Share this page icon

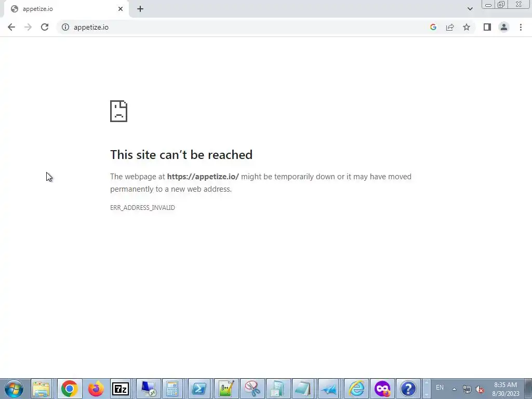450,27
